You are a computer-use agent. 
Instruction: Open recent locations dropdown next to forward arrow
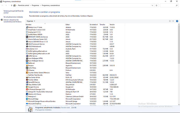point(9,6)
